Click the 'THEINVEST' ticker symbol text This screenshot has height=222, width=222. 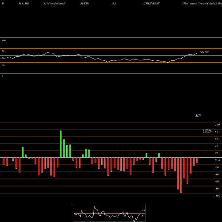click(152, 4)
